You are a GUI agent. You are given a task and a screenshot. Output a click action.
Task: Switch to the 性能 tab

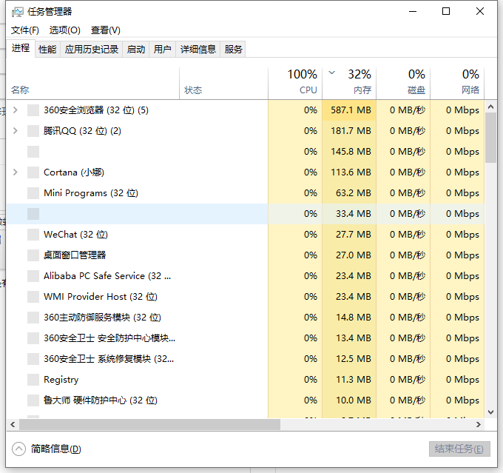47,50
